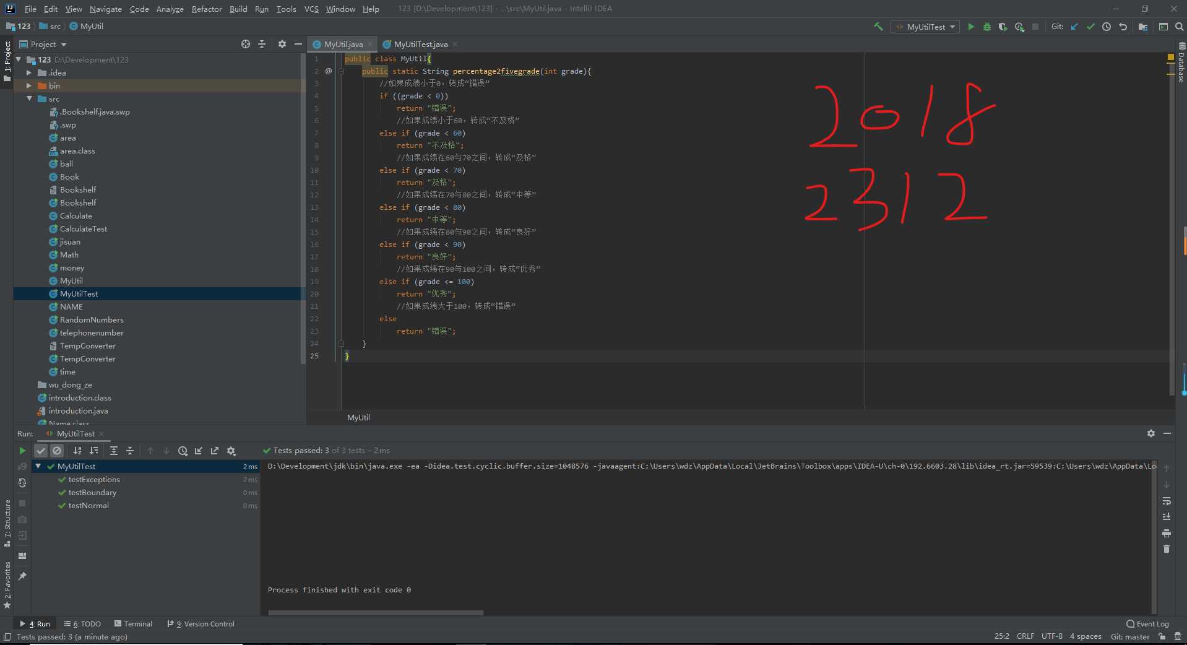Open Run panel settings gear dropdown
Viewport: 1187px width, 645px height.
1151,433
